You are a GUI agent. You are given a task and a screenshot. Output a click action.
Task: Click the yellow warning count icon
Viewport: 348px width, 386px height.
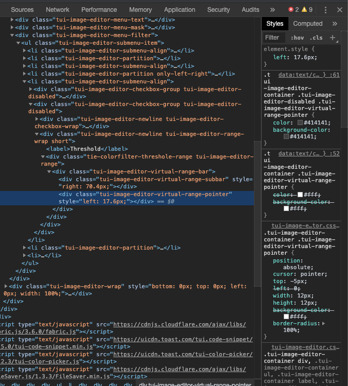pyautogui.click(x=304, y=9)
